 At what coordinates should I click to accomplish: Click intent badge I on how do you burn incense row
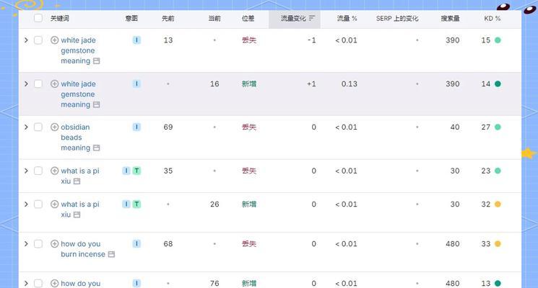pyautogui.click(x=136, y=244)
